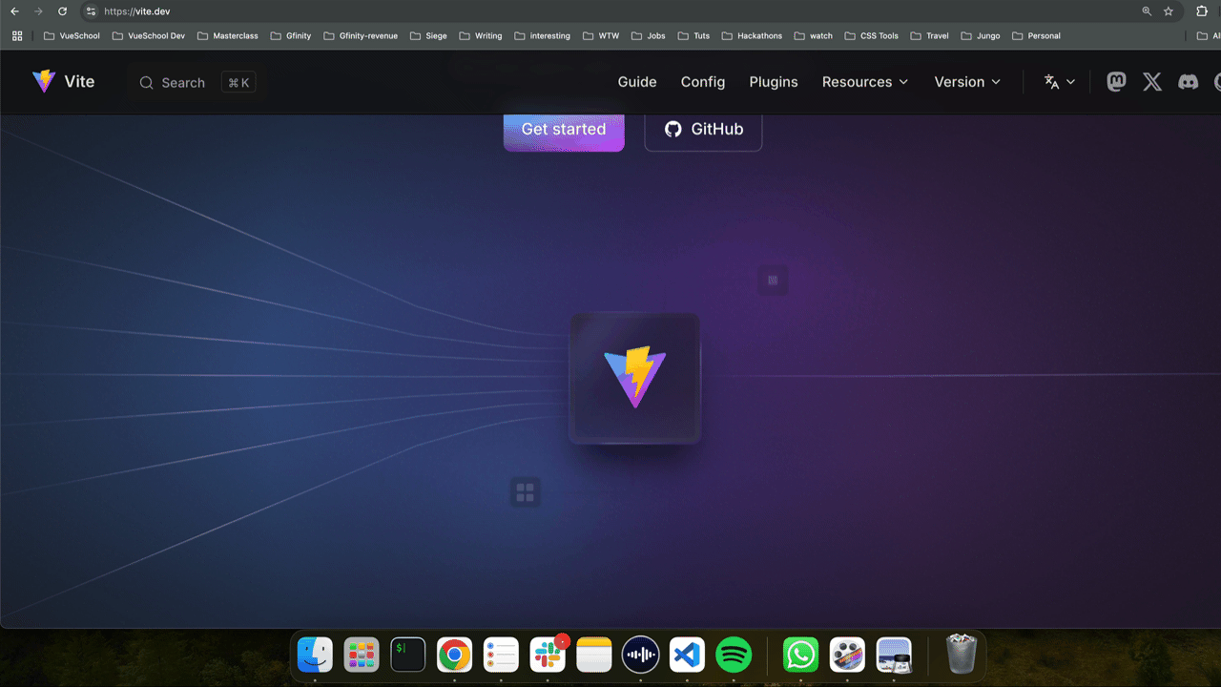Open Finder from the dock

315,655
